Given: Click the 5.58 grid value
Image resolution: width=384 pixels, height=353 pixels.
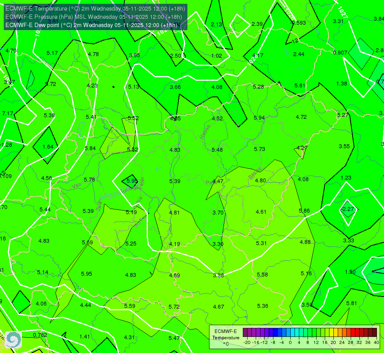Looking at the screenshot, I should (x=262, y=275).
